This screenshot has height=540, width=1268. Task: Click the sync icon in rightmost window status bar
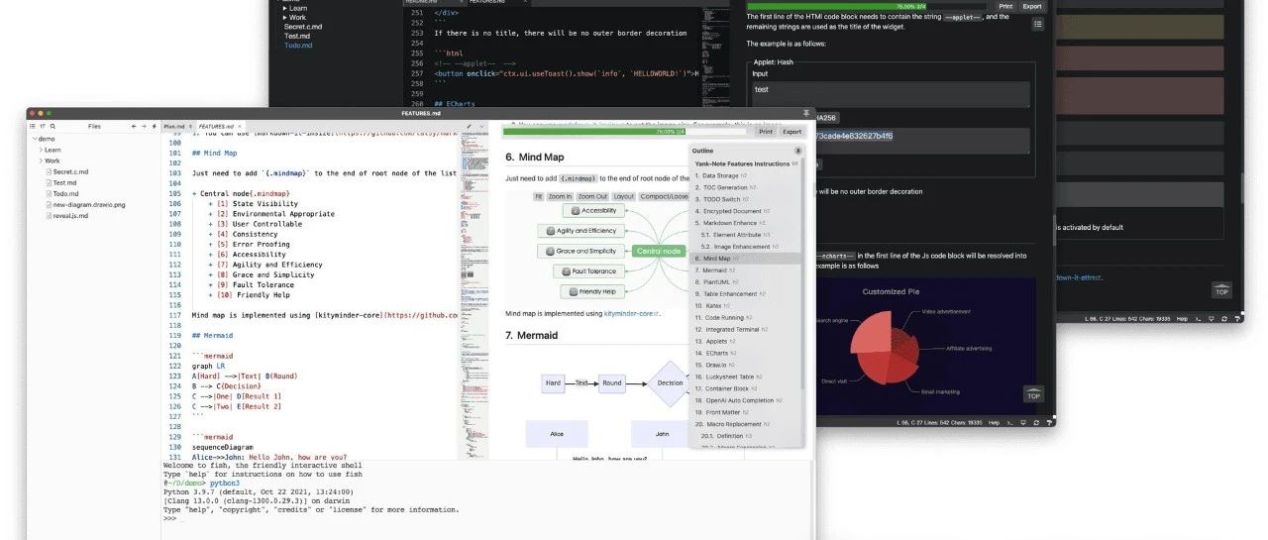(1224, 319)
